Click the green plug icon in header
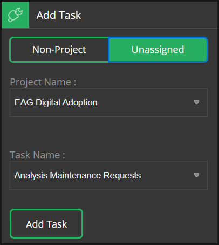Viewport: 219px width, 245px height. 15,15
